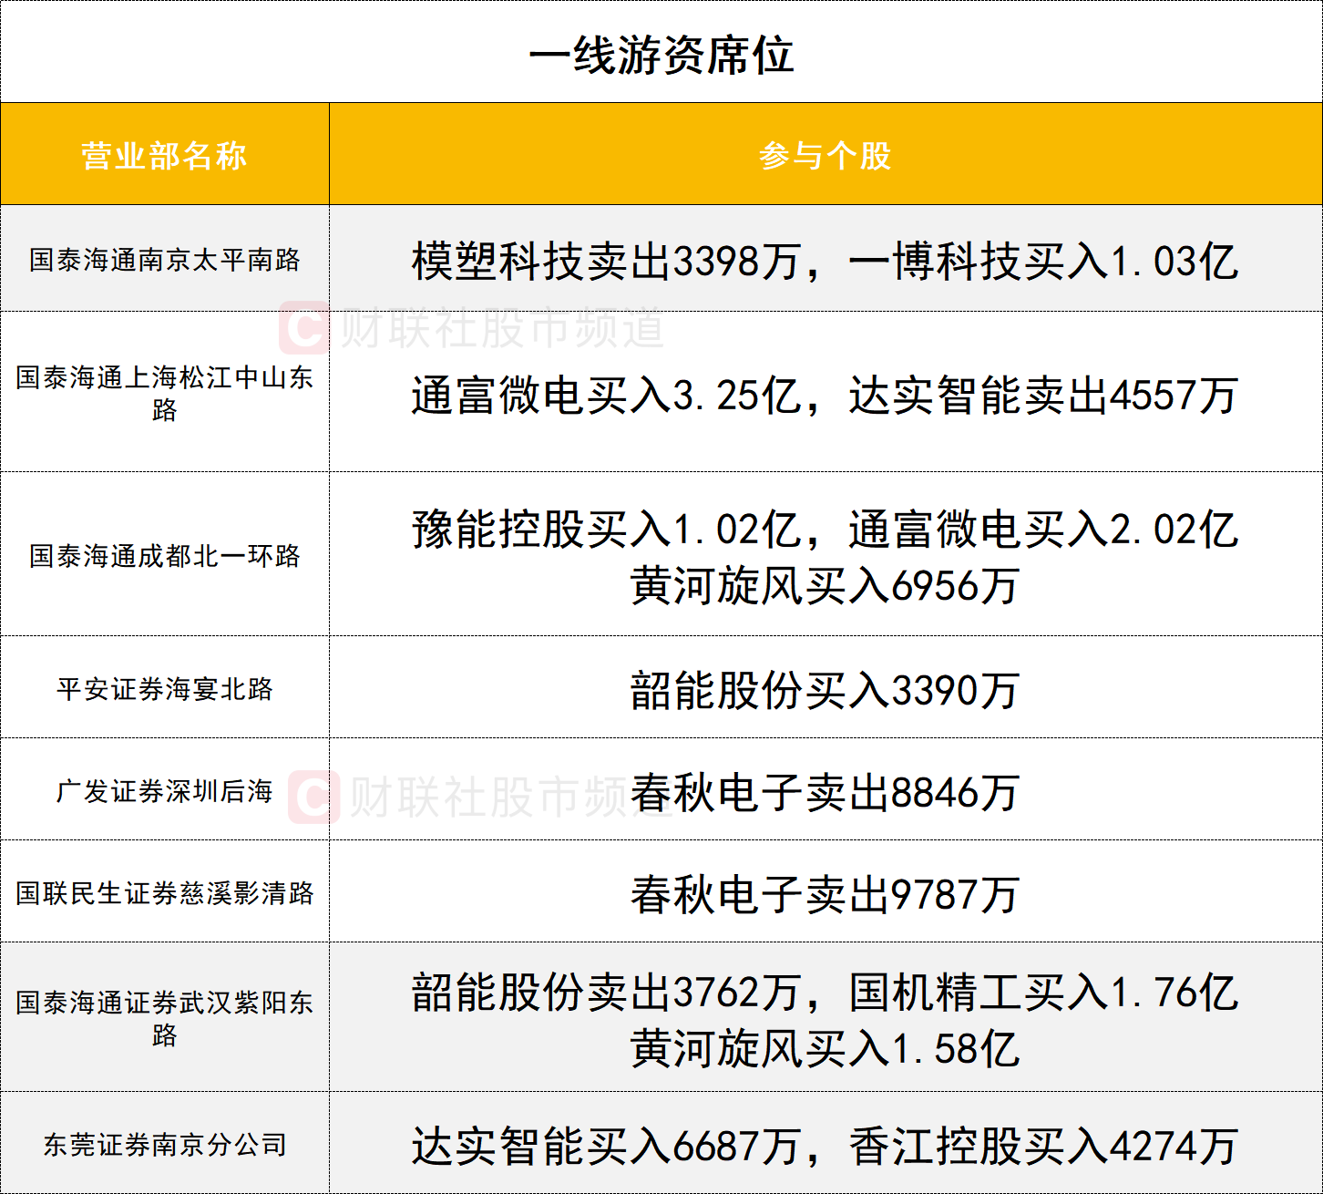The width and height of the screenshot is (1323, 1194).
Task: Select the 参与个股 column header
Action: 826,155
